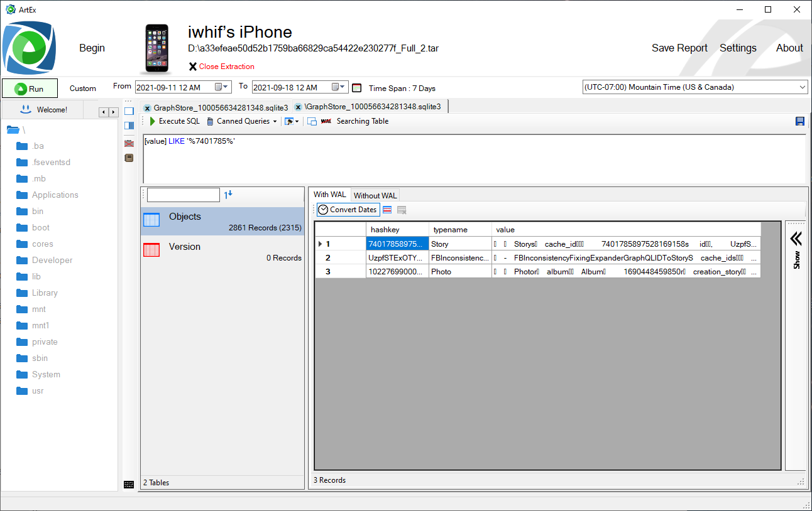Viewport: 812px width, 511px height.
Task: Switch to the first GraphStore sqlite3 tab
Action: pyautogui.click(x=216, y=107)
